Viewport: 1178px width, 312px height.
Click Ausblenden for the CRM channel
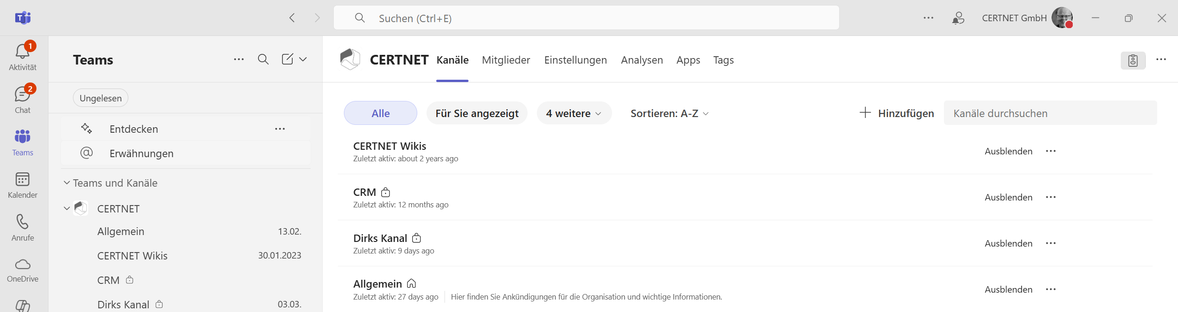[x=1008, y=197]
